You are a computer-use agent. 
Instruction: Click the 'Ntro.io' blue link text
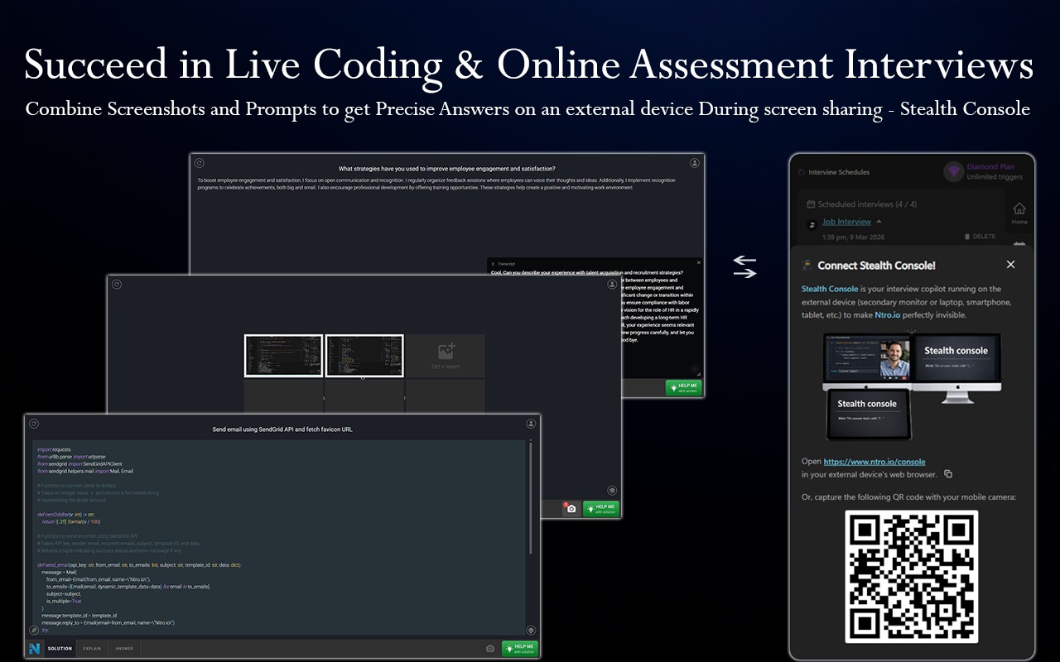(888, 315)
